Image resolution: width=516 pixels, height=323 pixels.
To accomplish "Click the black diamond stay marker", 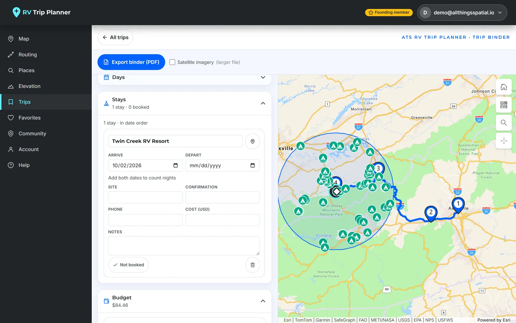I will point(336,192).
